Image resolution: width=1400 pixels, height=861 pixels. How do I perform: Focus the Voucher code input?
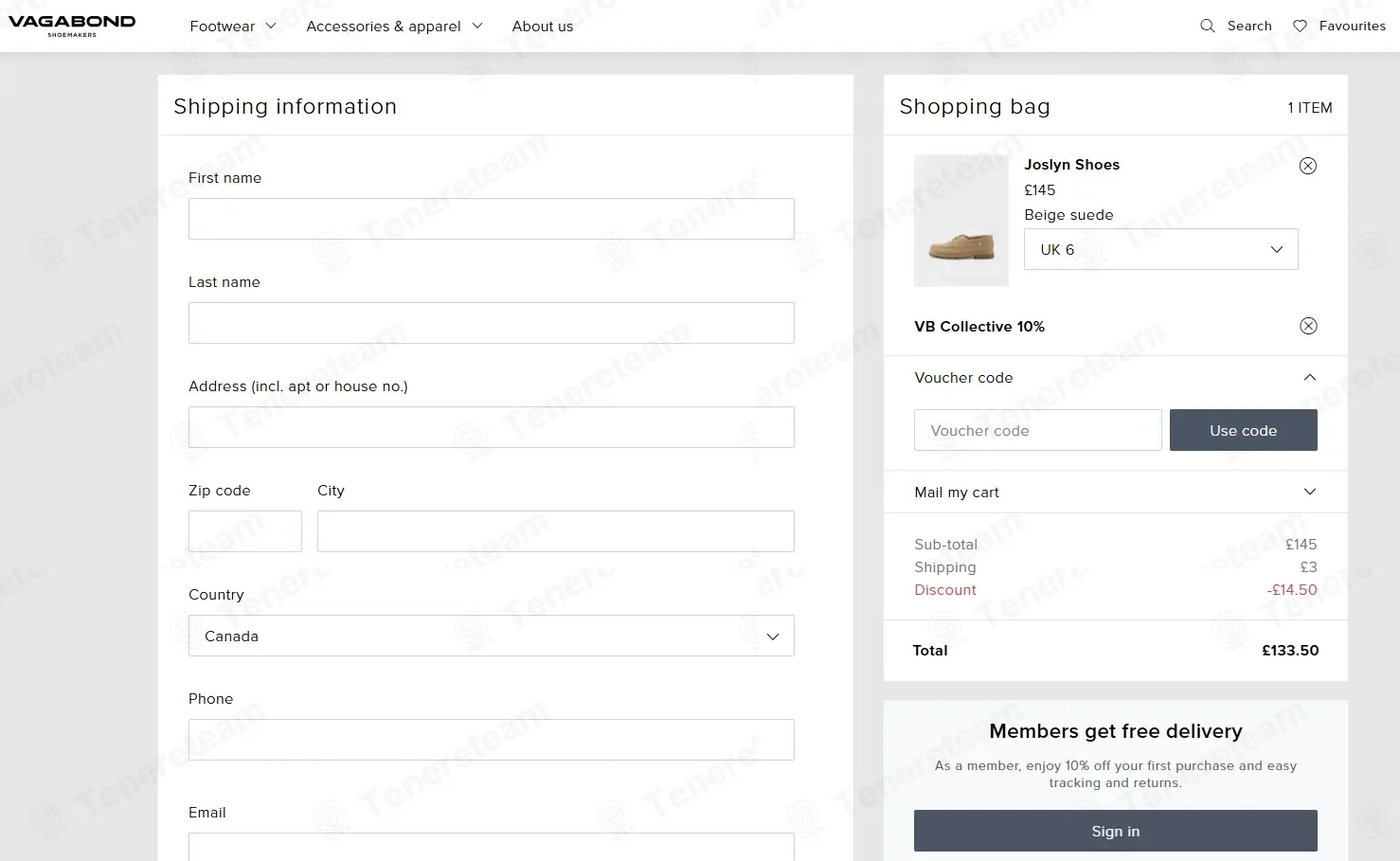pyautogui.click(x=1038, y=430)
